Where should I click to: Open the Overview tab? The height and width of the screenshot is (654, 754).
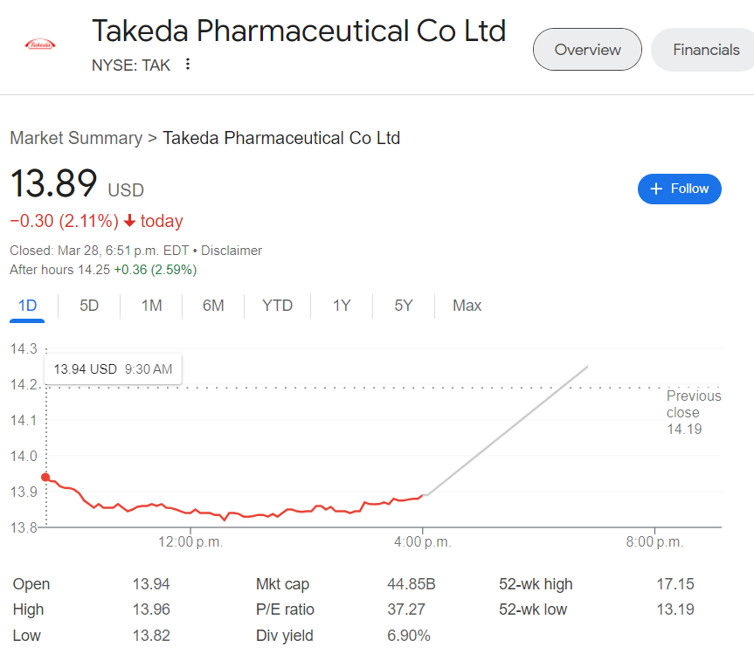click(587, 50)
